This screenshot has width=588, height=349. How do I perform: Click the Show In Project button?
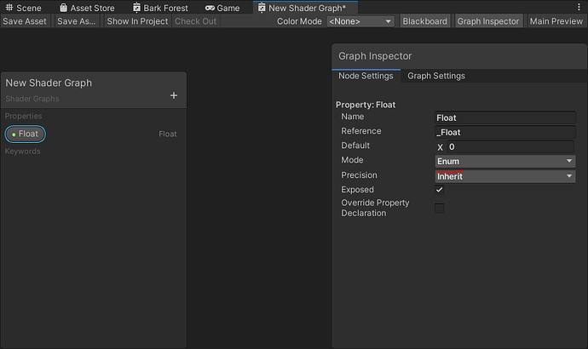point(137,21)
